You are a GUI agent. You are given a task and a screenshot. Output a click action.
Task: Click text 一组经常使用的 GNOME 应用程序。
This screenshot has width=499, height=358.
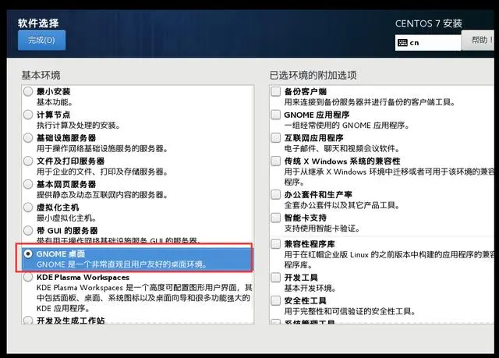347,126
